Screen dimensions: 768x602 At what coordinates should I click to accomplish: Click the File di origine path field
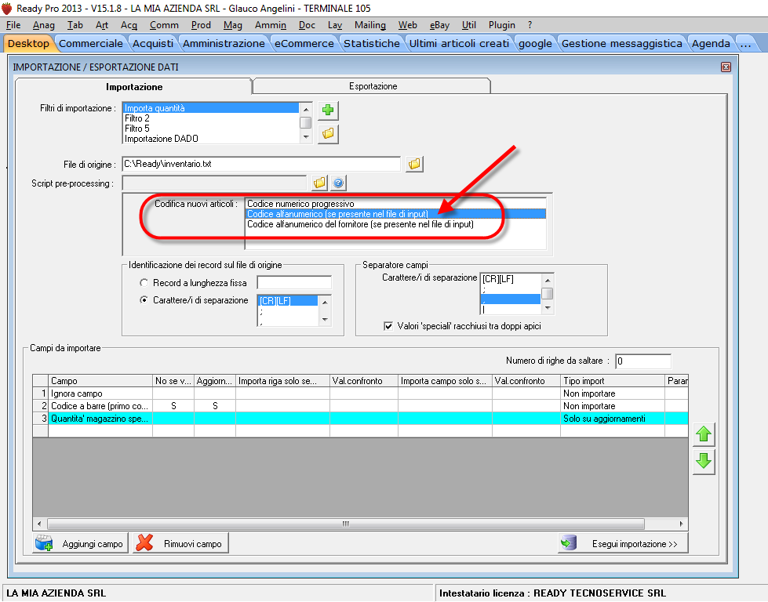tap(261, 164)
